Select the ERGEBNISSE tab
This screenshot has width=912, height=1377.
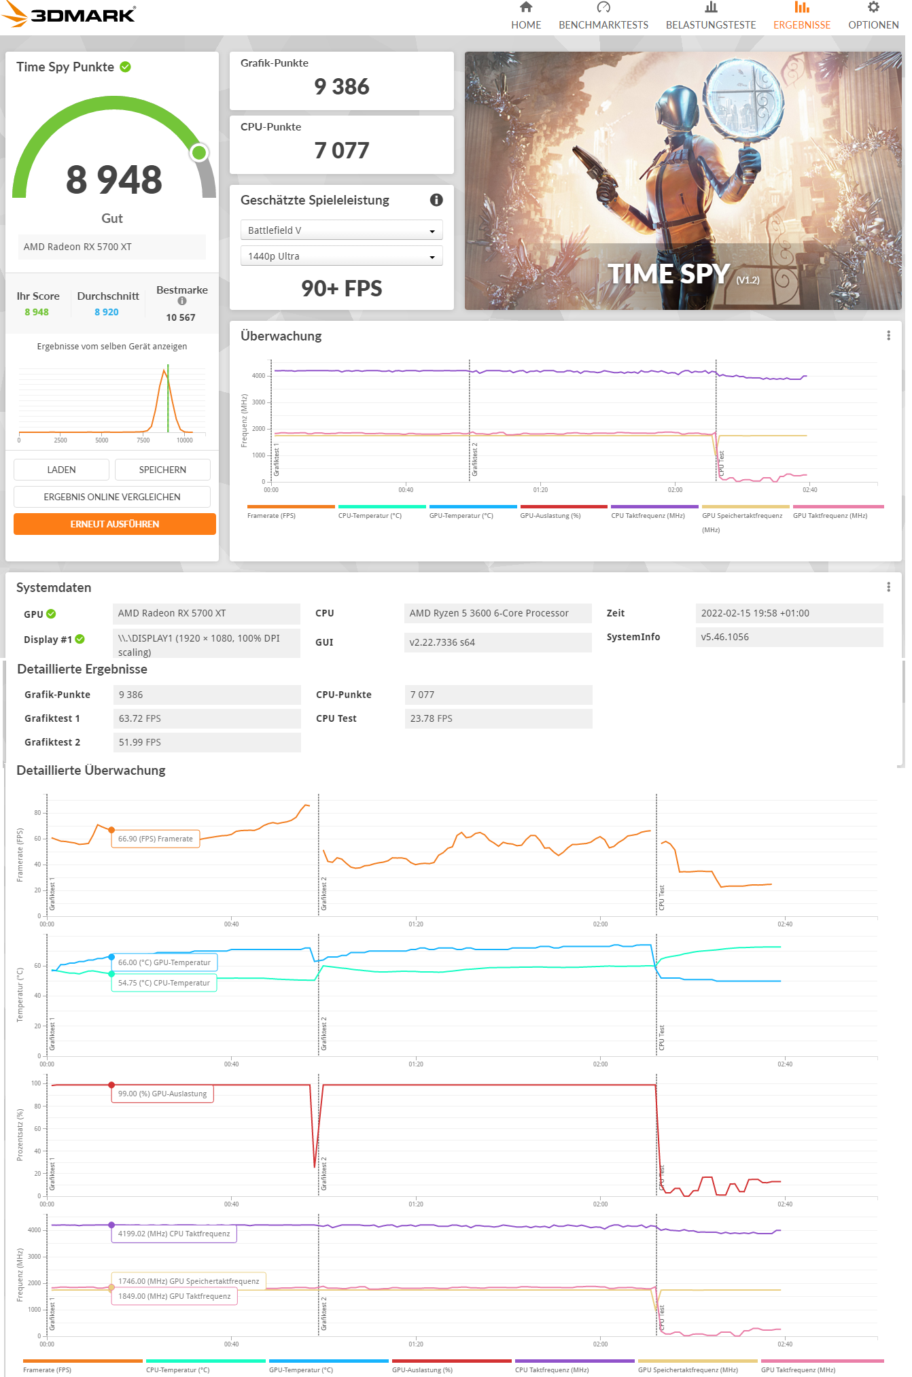pos(802,25)
